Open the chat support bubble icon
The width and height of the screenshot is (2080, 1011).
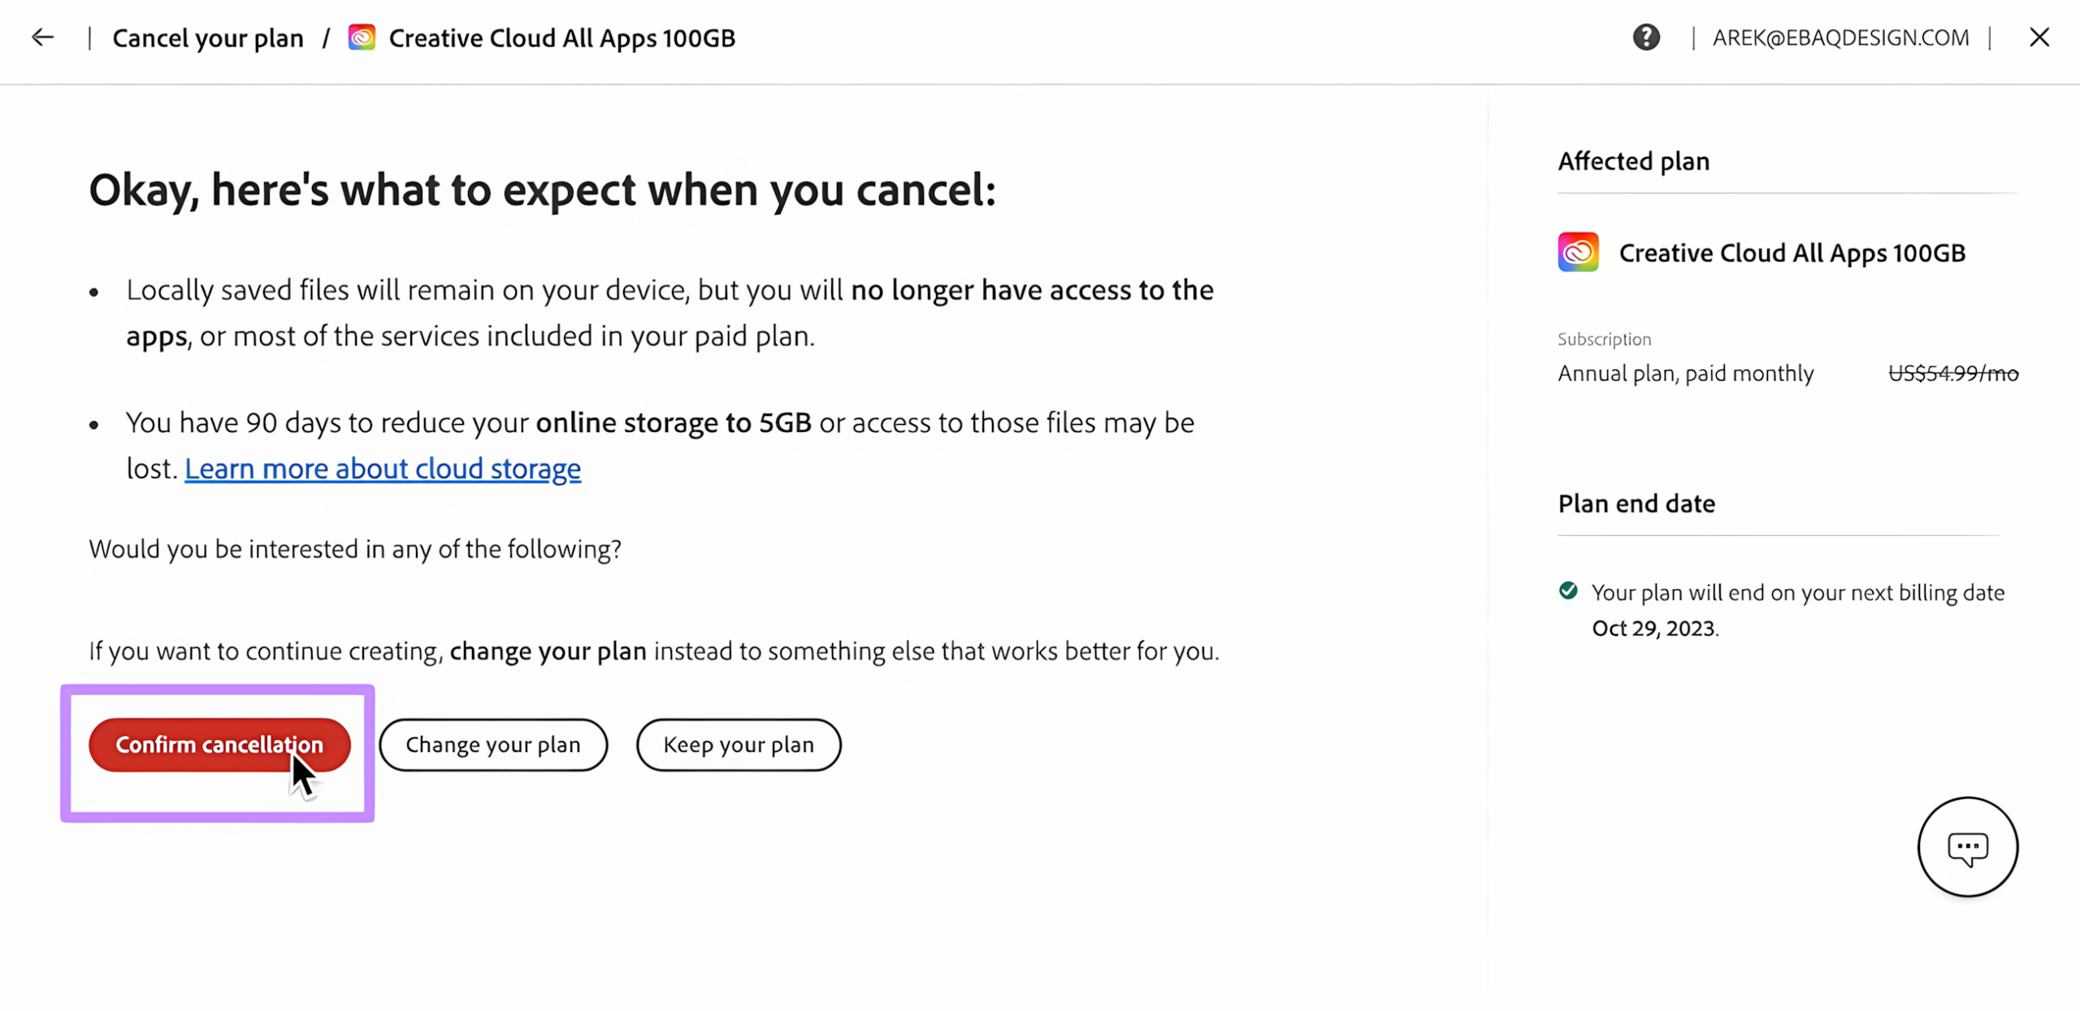(1967, 847)
